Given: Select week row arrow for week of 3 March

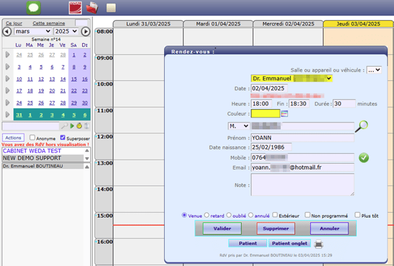Looking at the screenshot, I should (x=8, y=66).
